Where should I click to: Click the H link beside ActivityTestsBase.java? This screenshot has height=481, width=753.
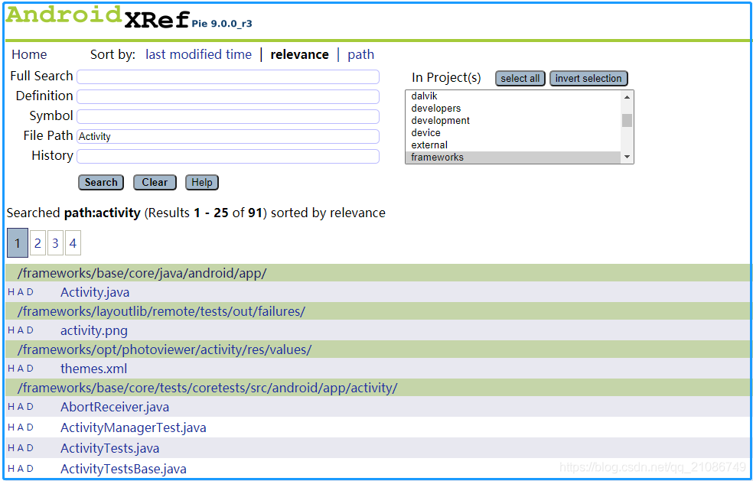(11, 469)
